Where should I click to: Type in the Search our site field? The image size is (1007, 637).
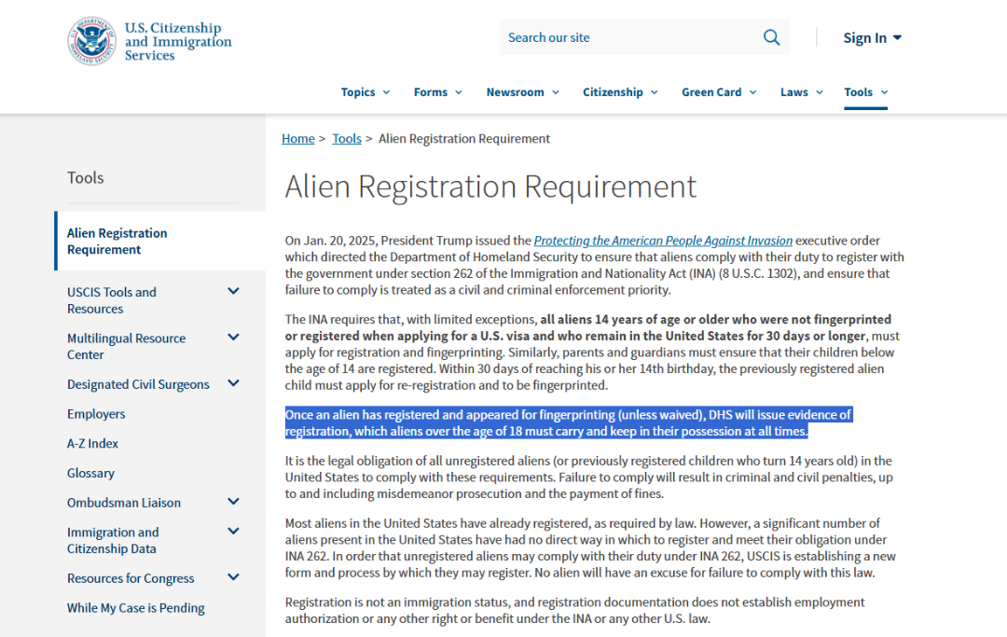point(629,37)
